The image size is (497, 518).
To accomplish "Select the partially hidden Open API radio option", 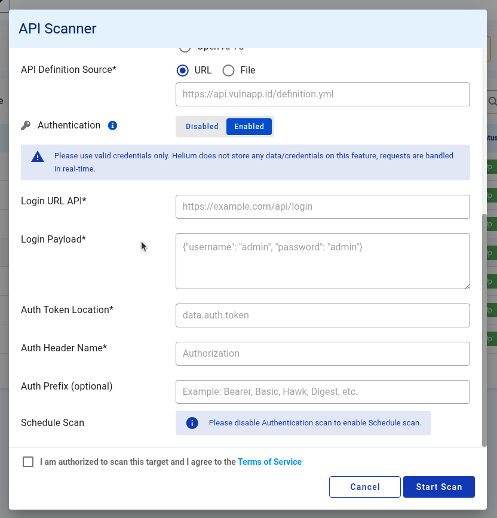I will coord(185,48).
